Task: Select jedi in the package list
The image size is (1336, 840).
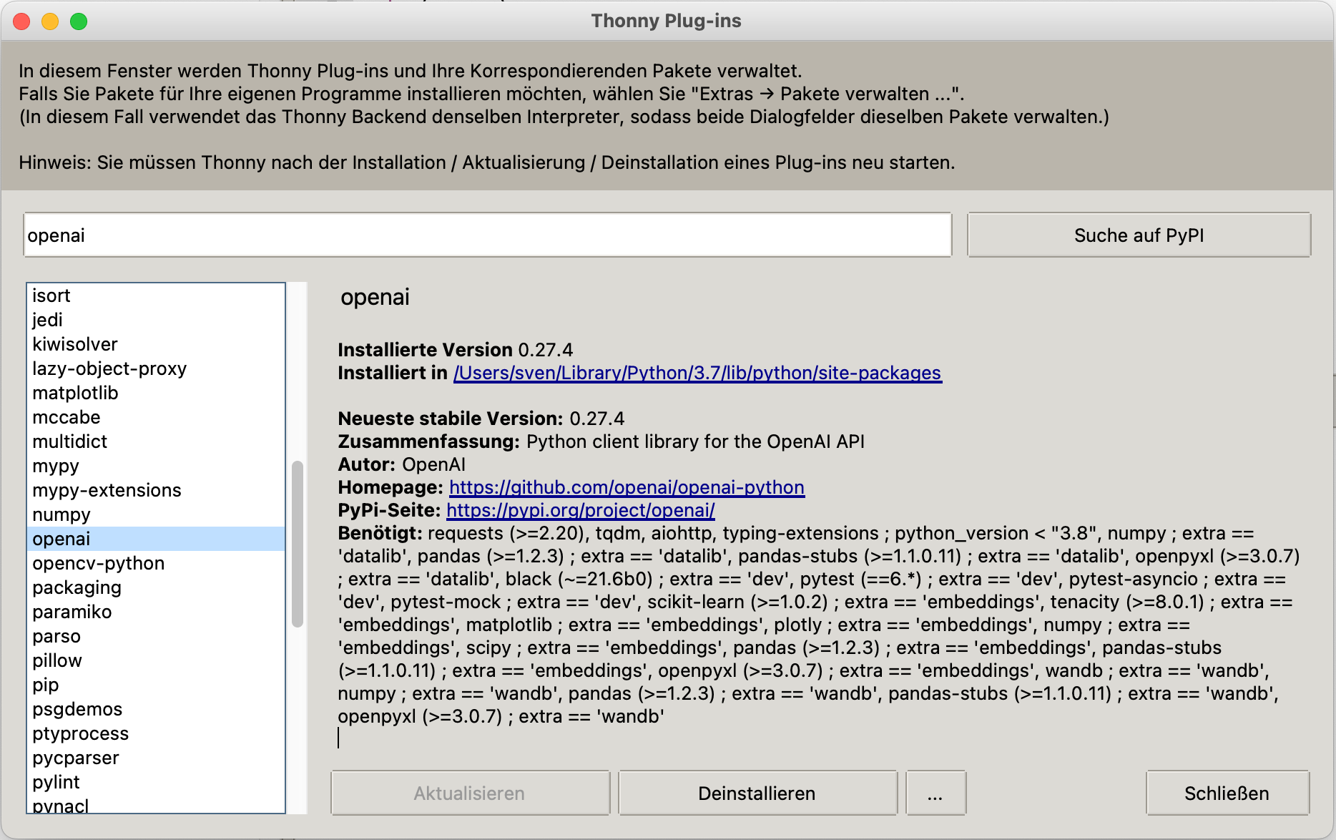Action: (x=156, y=320)
